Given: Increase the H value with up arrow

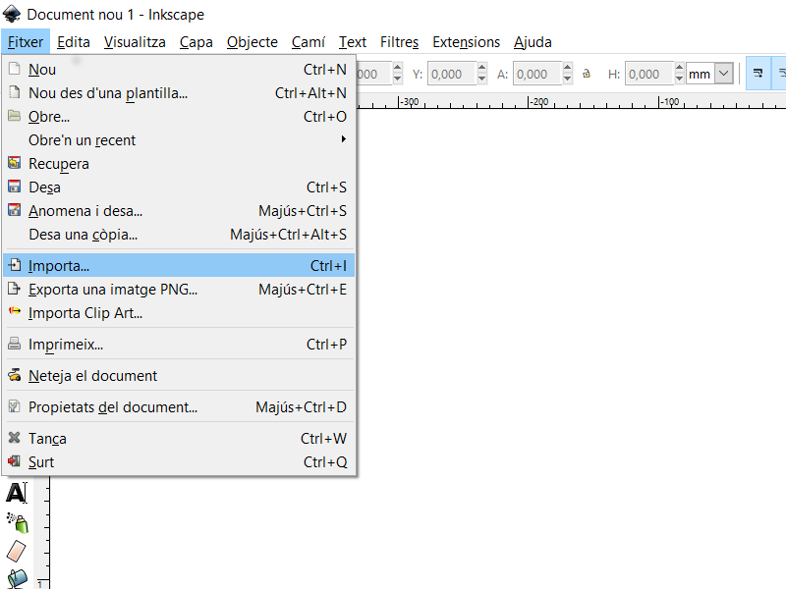Looking at the screenshot, I should click(x=679, y=68).
